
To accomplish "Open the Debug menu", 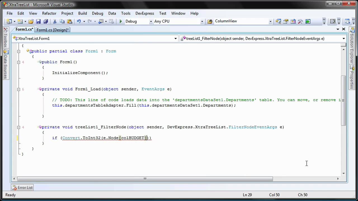I will click(x=98, y=13).
